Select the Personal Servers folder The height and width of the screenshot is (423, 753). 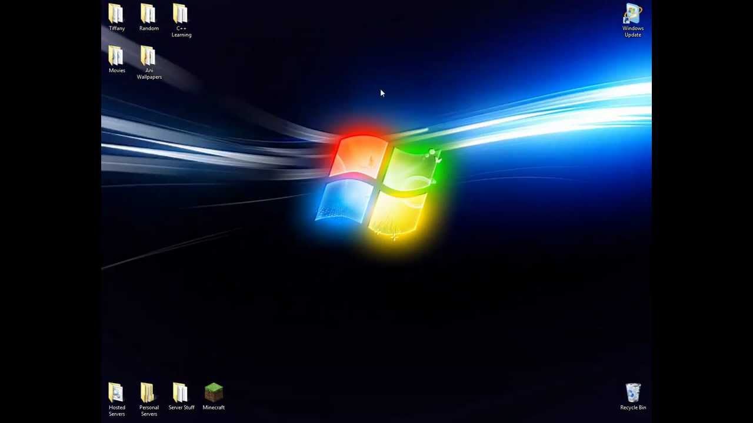[149, 391]
